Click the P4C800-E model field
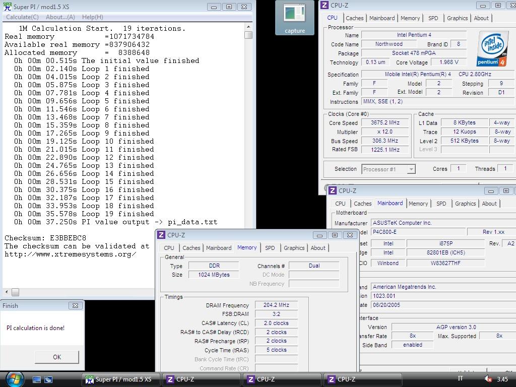 pos(418,232)
